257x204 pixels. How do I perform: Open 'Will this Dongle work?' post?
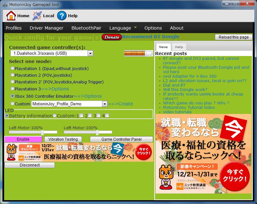click(185, 89)
